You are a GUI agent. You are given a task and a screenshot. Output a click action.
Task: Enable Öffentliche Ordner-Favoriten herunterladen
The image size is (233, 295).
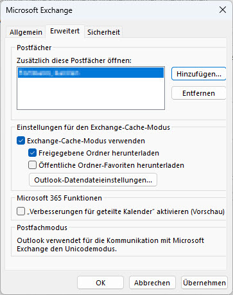click(32, 165)
